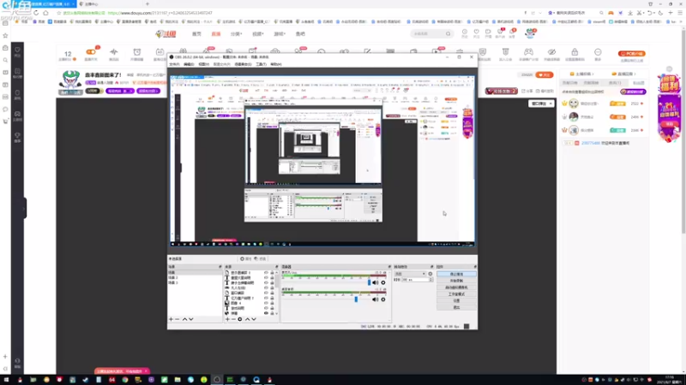Mute the second mixer channel speaker icon
This screenshot has height=385, width=686.
(375, 299)
